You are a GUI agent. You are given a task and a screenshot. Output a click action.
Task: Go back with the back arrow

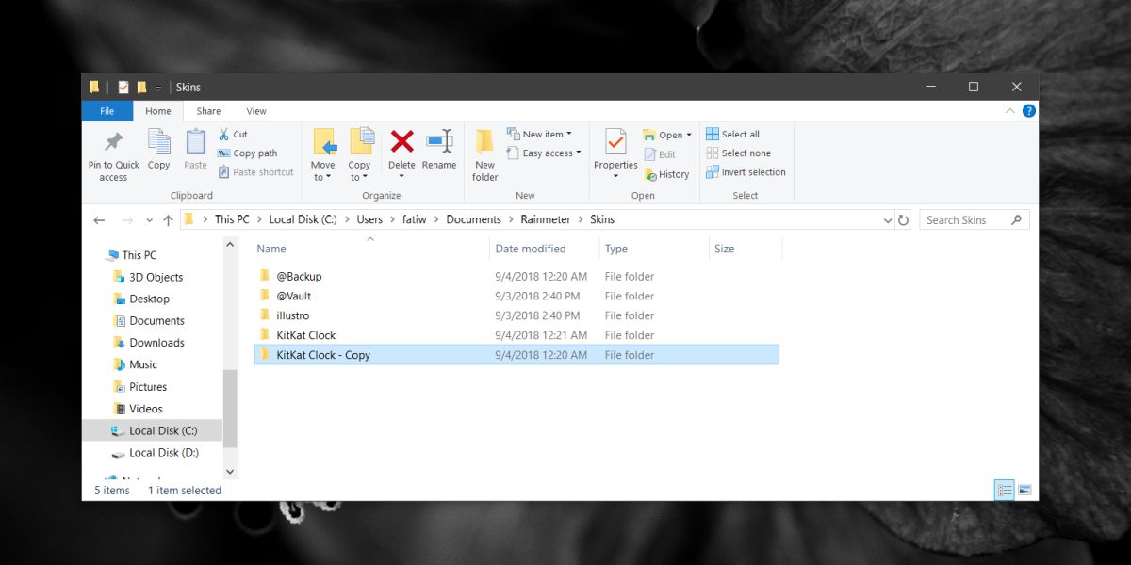(99, 220)
